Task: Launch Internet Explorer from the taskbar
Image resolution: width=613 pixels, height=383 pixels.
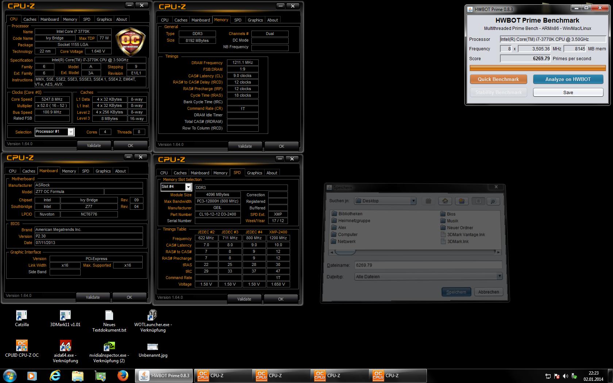Action: tap(55, 376)
